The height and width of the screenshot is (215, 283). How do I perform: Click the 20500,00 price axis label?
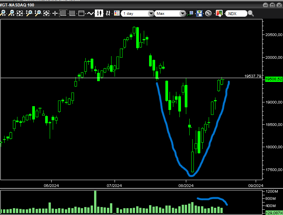[x=274, y=35]
